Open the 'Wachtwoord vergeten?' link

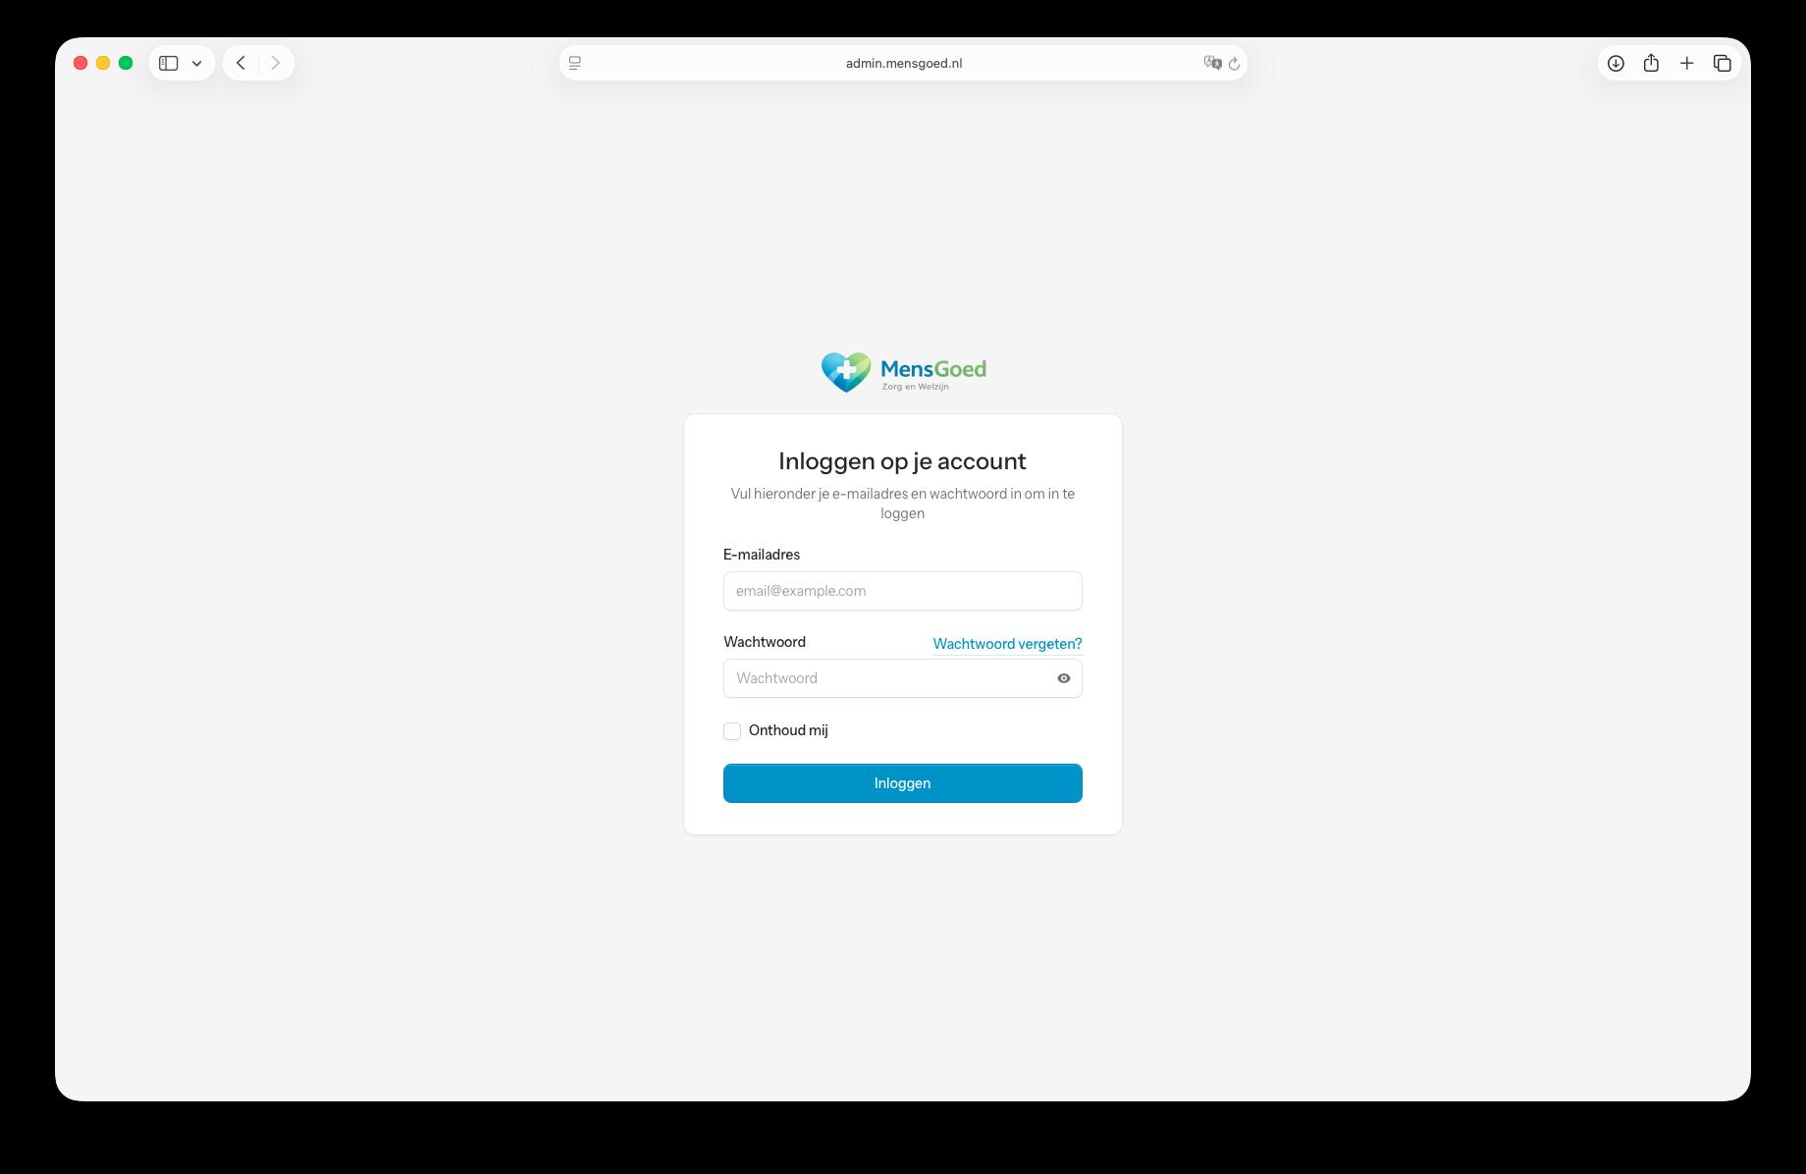(1007, 644)
